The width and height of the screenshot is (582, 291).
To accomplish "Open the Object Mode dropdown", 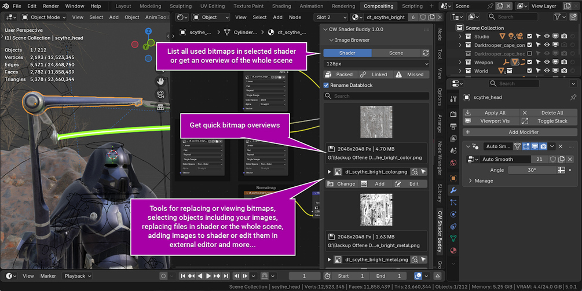I will [43, 17].
